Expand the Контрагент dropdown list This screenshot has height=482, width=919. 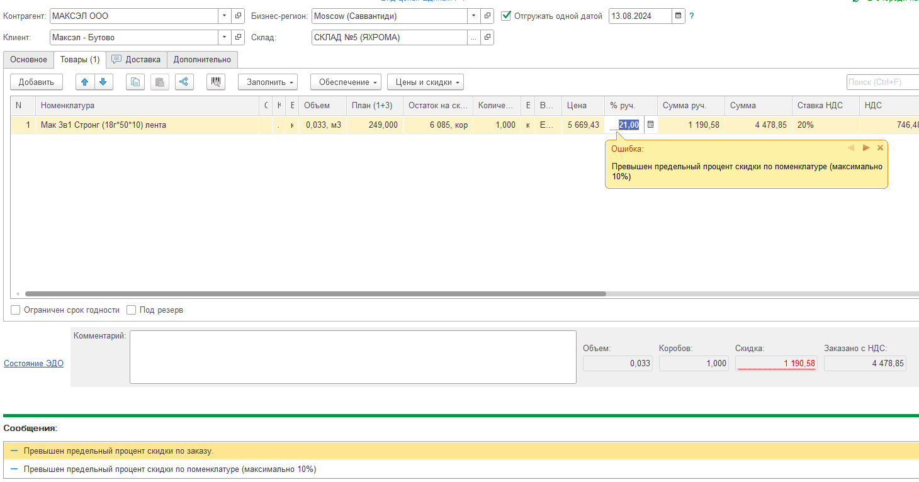coord(225,16)
